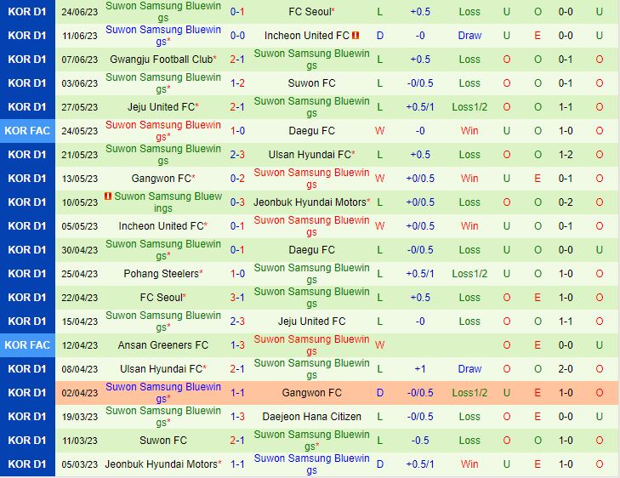Open Suwon Samsung Bluewings away link on 25/04/23

point(311,274)
